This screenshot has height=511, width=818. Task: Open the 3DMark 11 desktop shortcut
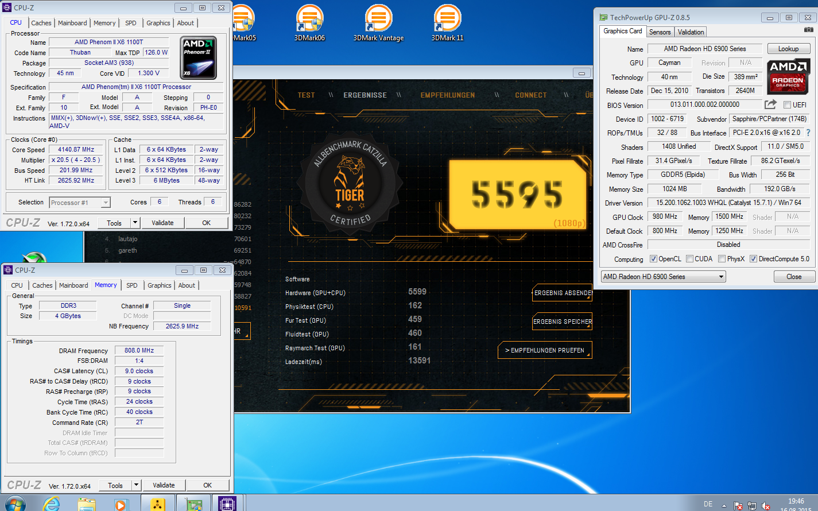(x=447, y=23)
